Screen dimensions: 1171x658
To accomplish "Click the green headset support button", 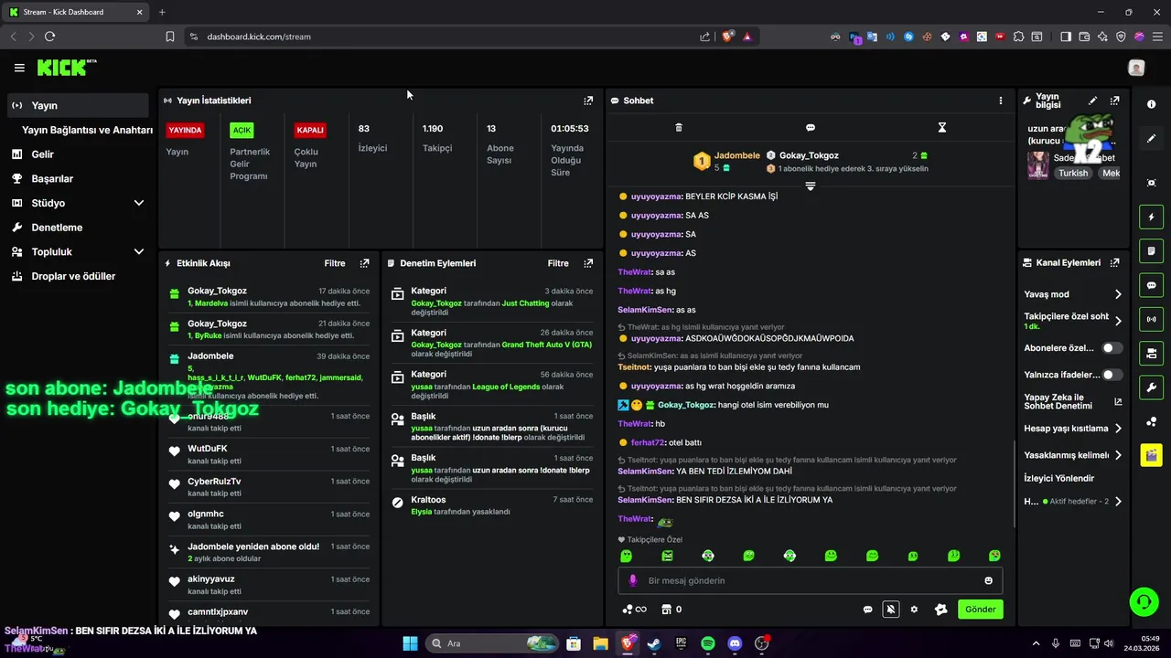I will coord(1144,601).
